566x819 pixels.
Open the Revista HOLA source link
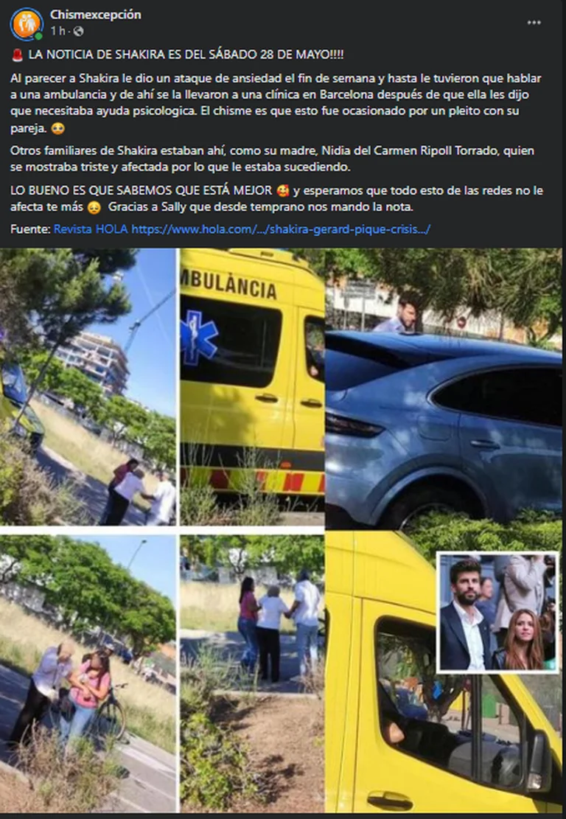[x=91, y=229]
